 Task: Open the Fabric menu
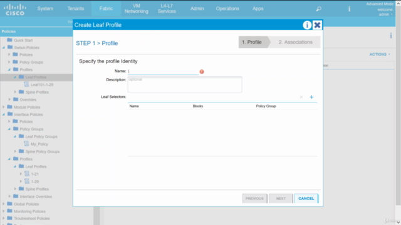pos(106,9)
